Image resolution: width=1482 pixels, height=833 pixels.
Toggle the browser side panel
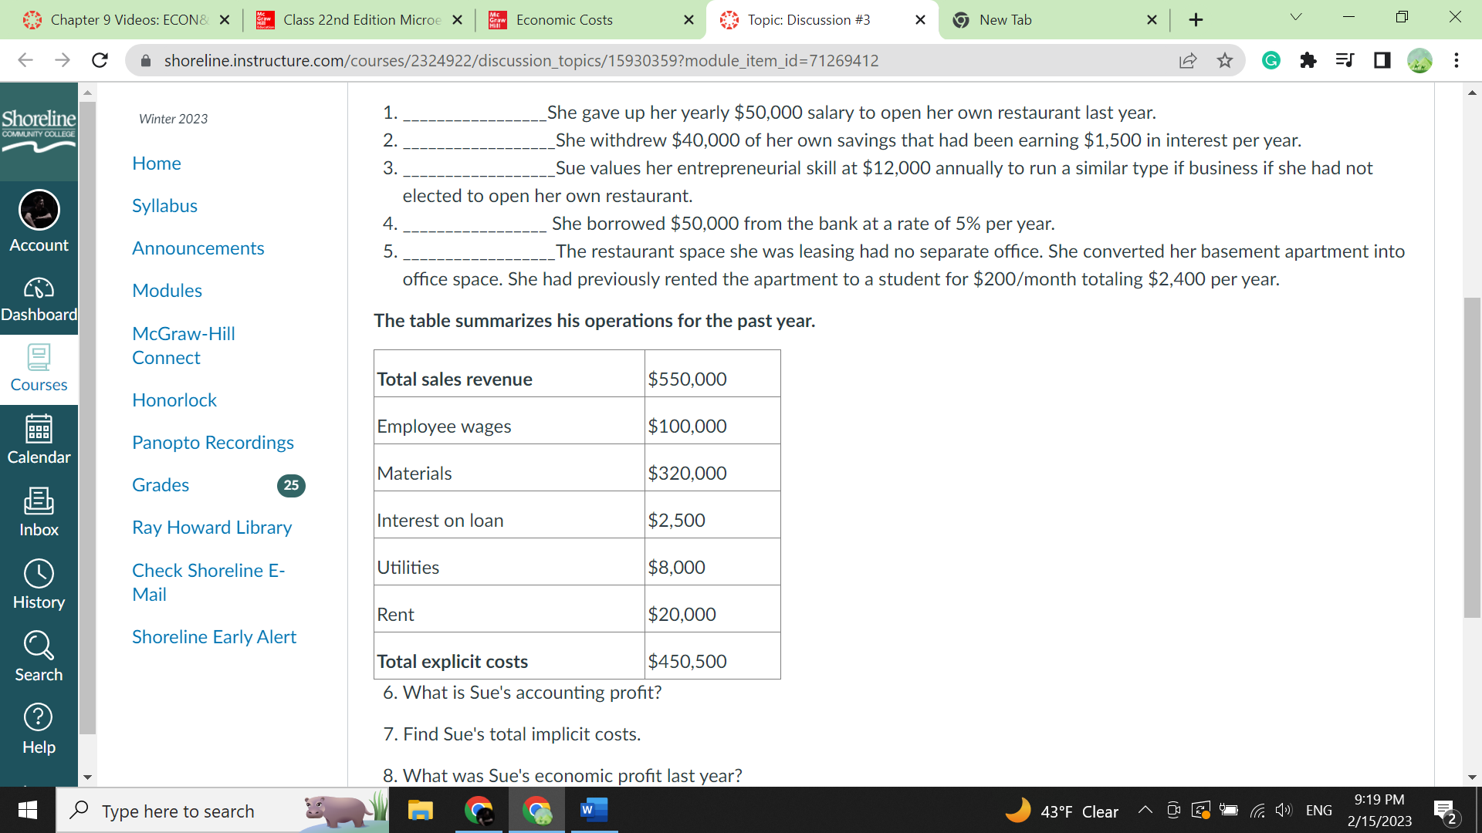pyautogui.click(x=1382, y=60)
